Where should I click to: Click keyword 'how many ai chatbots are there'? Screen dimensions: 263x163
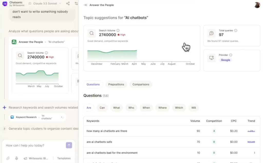pyautogui.click(x=107, y=131)
